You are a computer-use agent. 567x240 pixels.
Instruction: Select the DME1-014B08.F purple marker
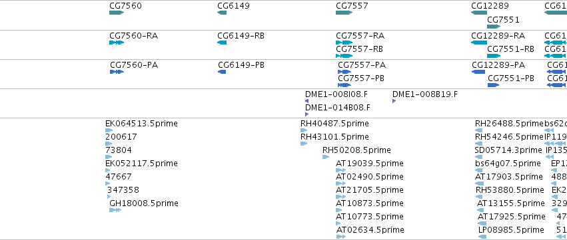[x=307, y=114]
